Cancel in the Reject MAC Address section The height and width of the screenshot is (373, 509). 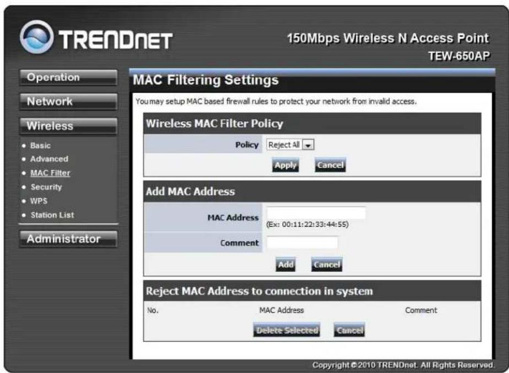pos(349,330)
